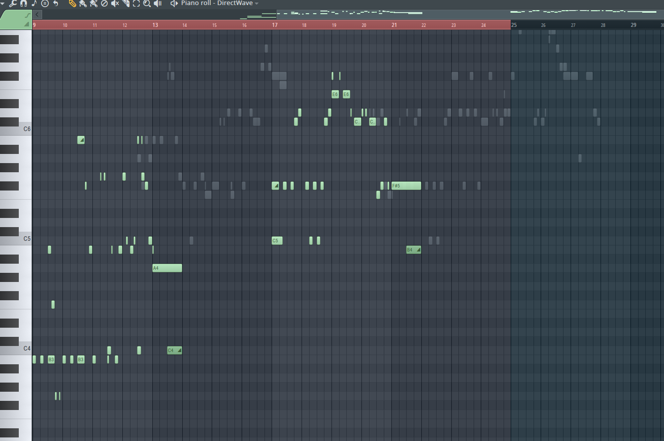The width and height of the screenshot is (664, 441).
Task: Choose the Zoom magnifier tool
Action: 147,4
